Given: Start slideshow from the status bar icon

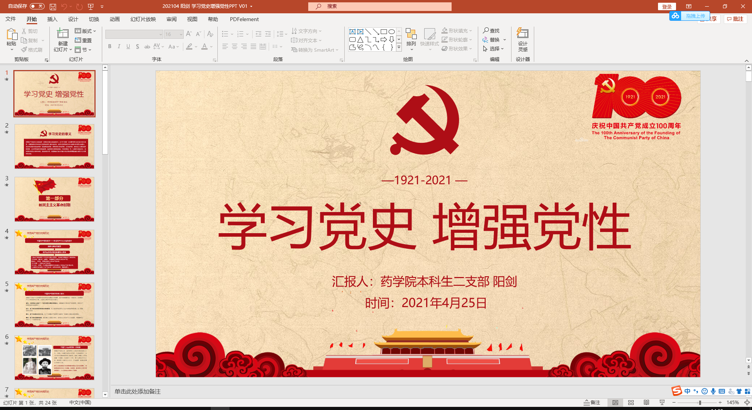Looking at the screenshot, I should click(662, 403).
